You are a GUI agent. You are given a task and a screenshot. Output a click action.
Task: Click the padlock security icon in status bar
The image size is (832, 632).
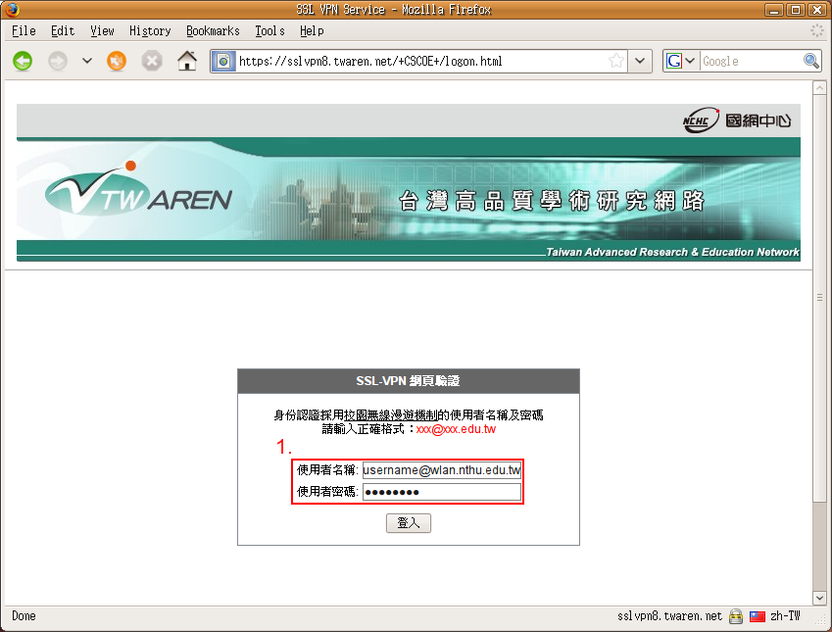click(x=735, y=616)
